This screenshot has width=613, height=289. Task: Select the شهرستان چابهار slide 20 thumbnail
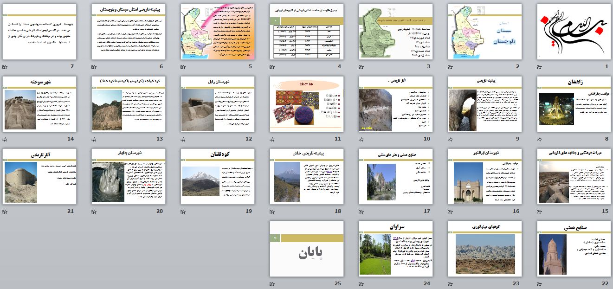click(x=128, y=177)
